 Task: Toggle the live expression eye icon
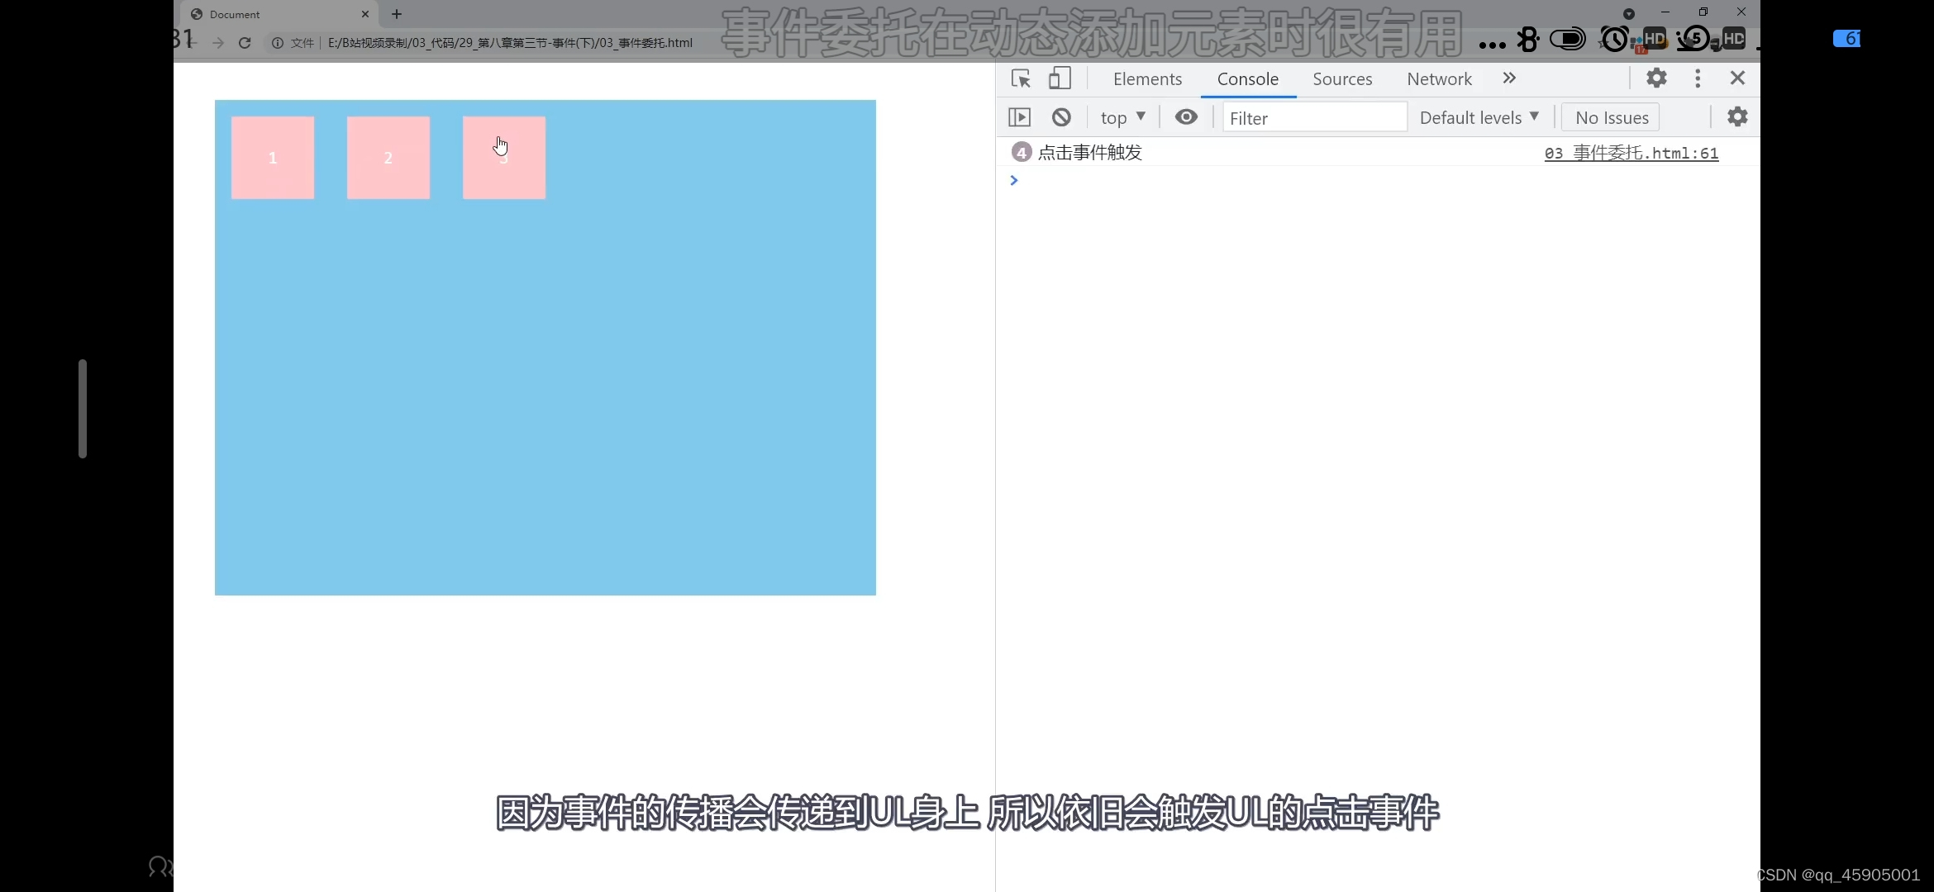tap(1186, 117)
